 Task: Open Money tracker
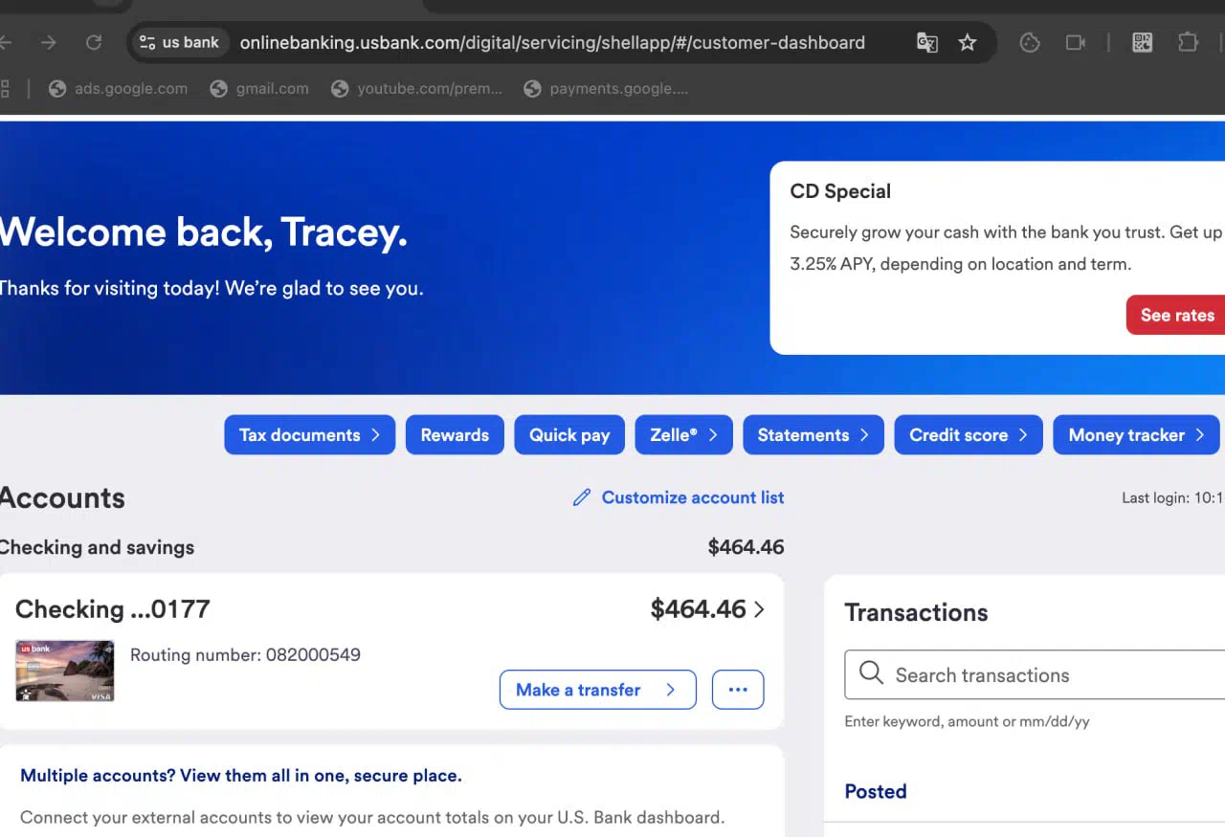[1137, 435]
